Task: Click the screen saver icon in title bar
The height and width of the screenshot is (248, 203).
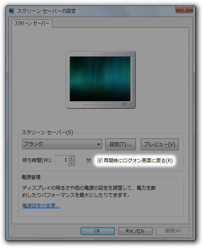Action: [12, 11]
